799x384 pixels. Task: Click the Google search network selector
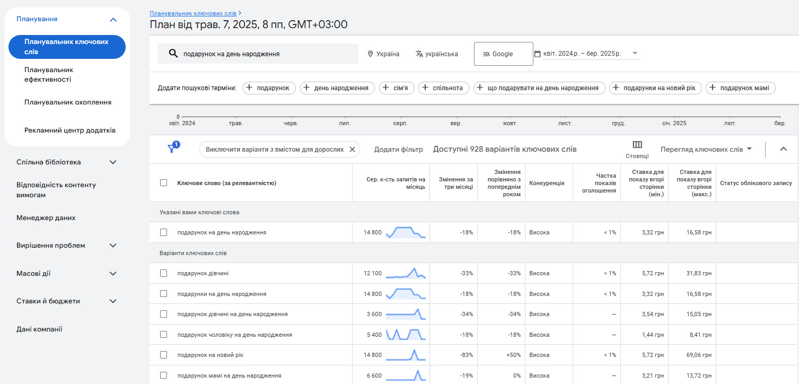click(503, 54)
